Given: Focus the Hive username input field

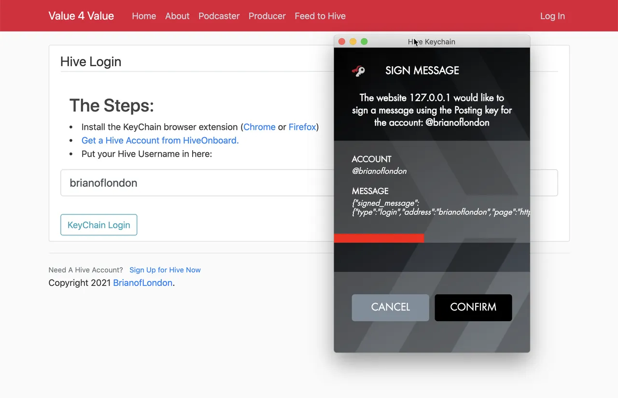Looking at the screenshot, I should pos(309,183).
